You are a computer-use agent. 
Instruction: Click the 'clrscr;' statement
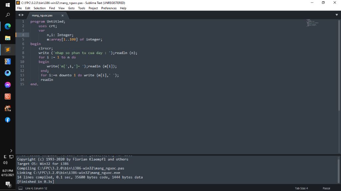click(x=46, y=48)
